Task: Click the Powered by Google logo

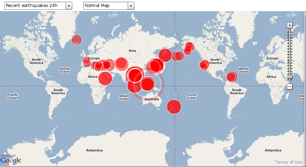Action: 11,160
